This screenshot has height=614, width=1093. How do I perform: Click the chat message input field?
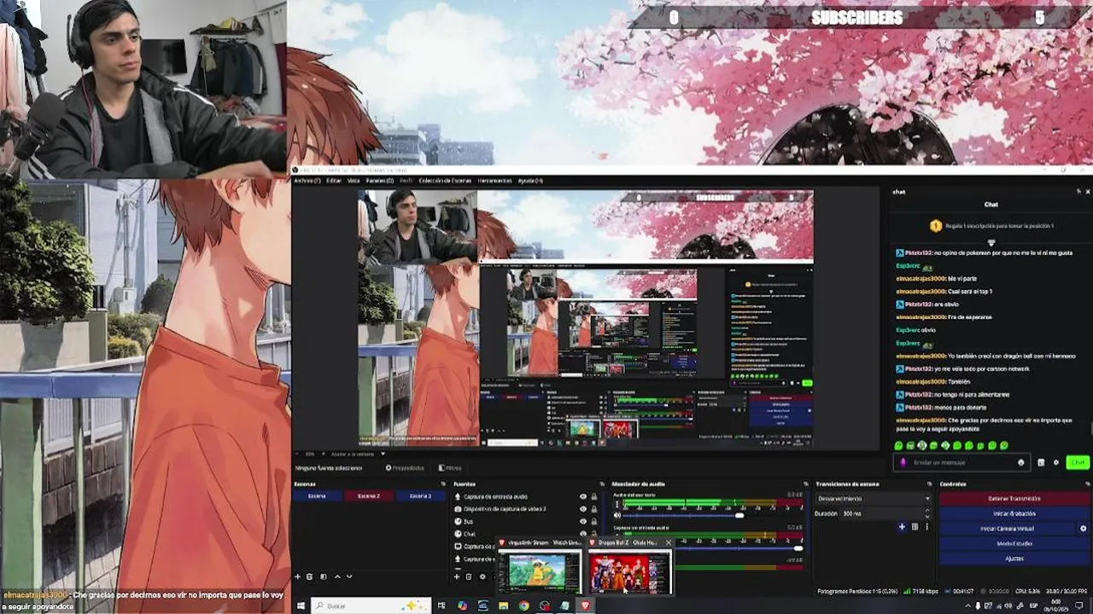961,462
